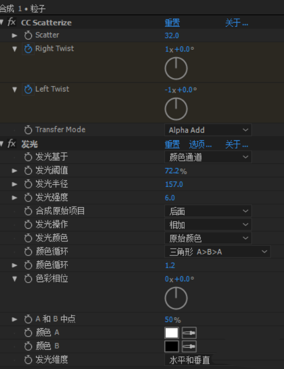Image resolution: width=284 pixels, height=369 pixels.
Task: Enable the Transfer Mode stopwatch
Action: [x=28, y=130]
